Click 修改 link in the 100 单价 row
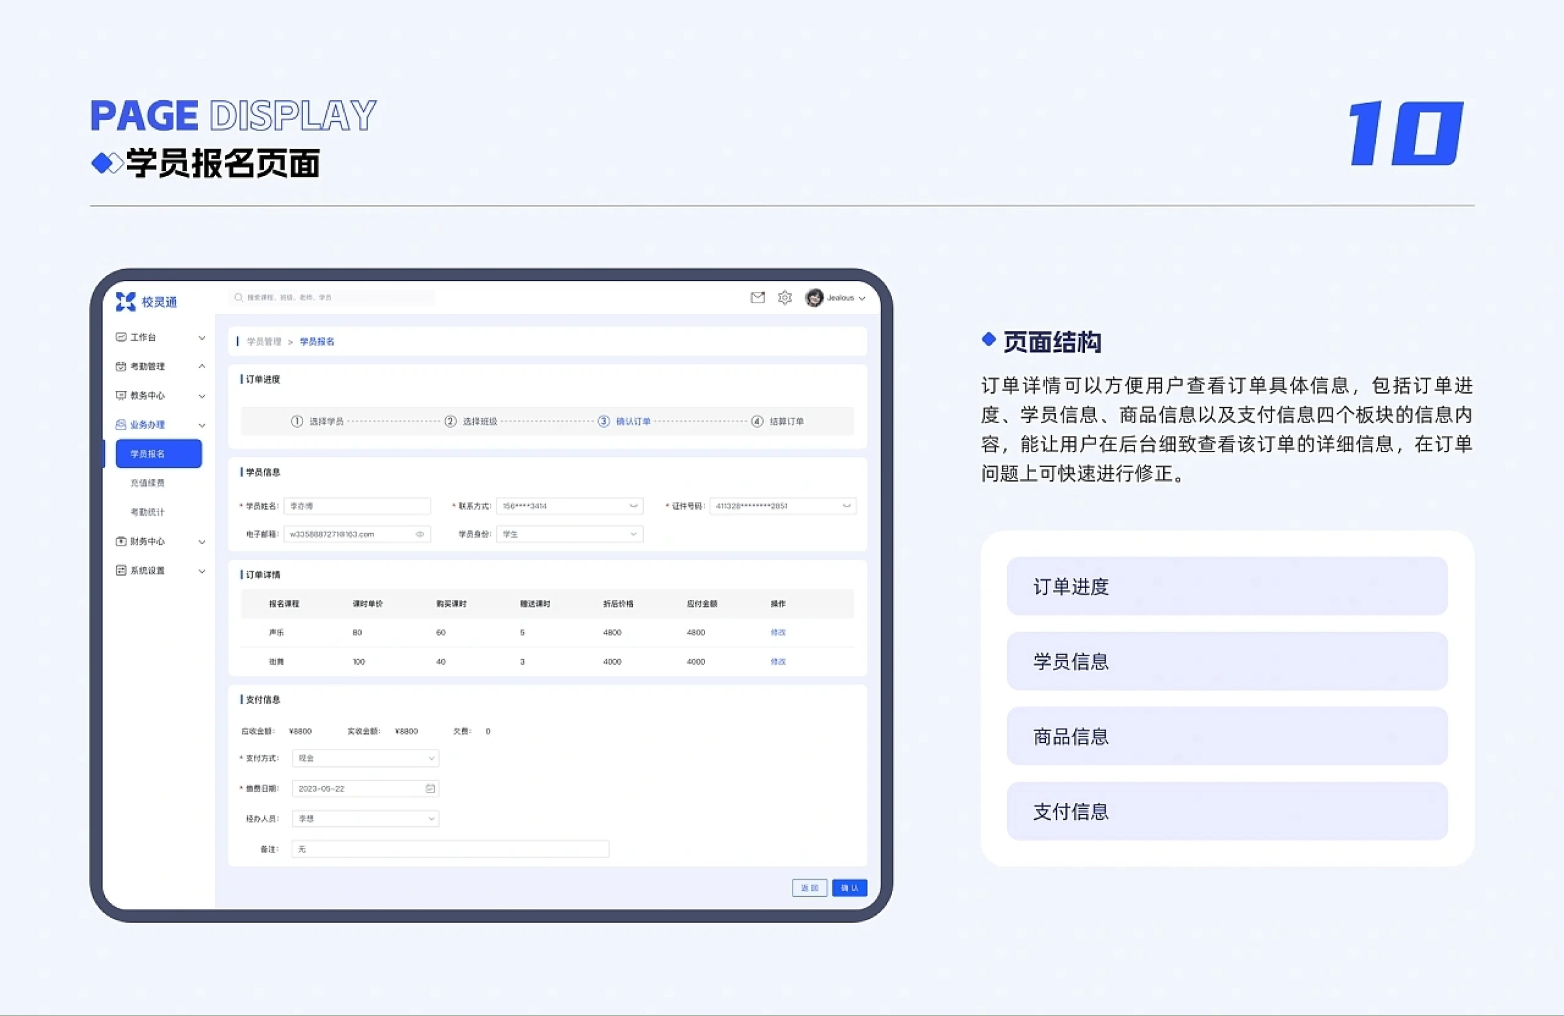Viewport: 1564px width, 1016px height. [778, 661]
